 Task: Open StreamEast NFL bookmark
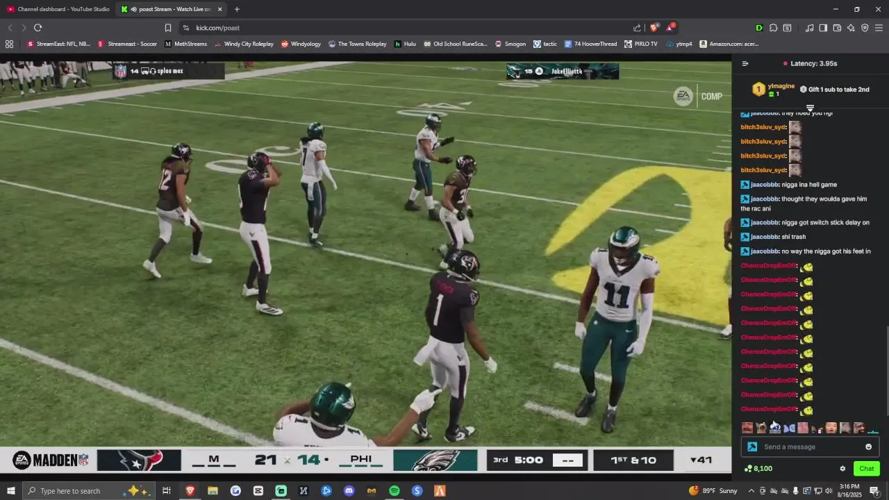[58, 44]
